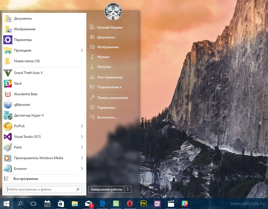Click the Найти программы и файлы search field
Image resolution: width=268 pixels, height=209 pixels.
tap(44, 189)
